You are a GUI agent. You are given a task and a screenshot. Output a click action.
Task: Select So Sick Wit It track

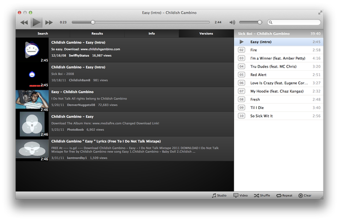tap(279, 116)
